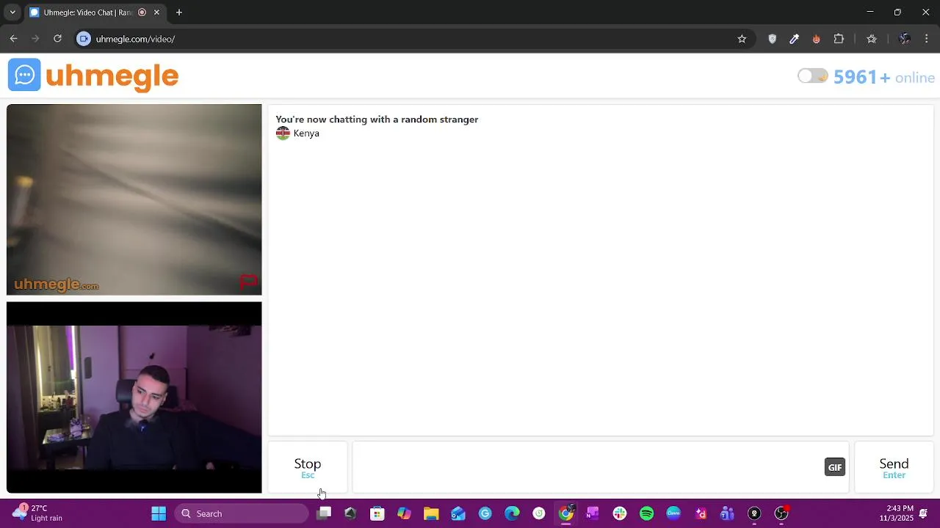Viewport: 940px width, 528px height.
Task: Click the Uhmegle chat bubble logo icon
Action: point(24,75)
